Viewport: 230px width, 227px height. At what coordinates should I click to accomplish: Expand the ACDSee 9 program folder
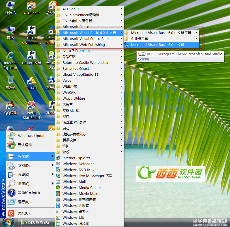click(89, 9)
